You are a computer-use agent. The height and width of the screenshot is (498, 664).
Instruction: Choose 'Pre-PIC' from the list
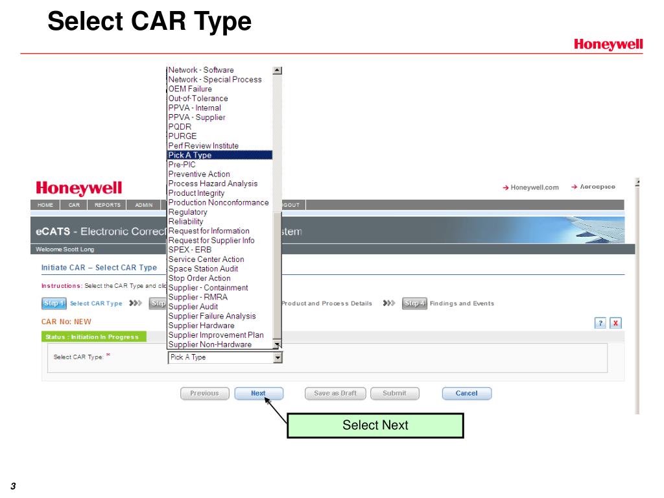tap(220, 165)
